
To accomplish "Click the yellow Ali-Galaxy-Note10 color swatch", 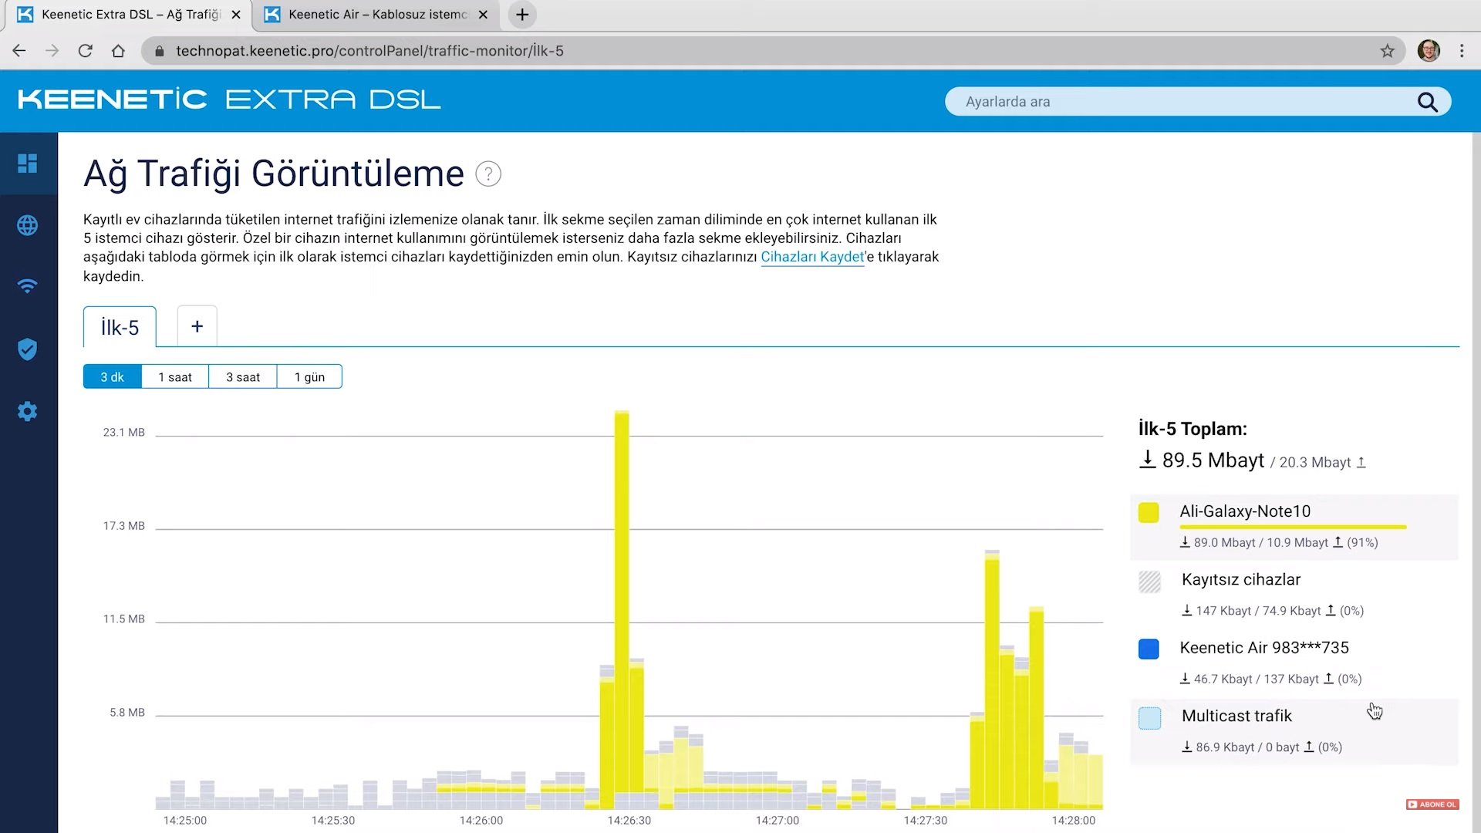I will (1149, 513).
